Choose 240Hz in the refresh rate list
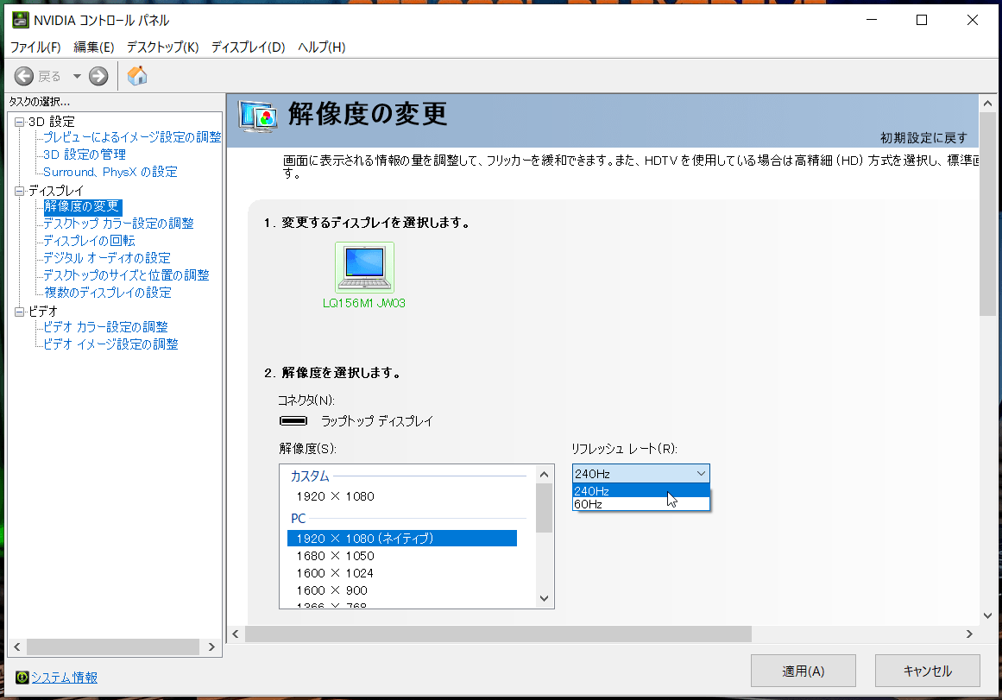Viewport: 1002px width, 700px height. coord(641,491)
